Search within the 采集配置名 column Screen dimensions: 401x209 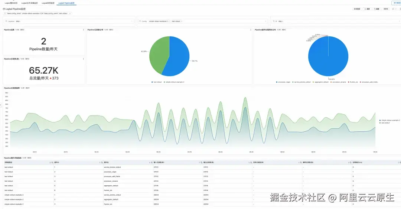pyautogui.click(x=52, y=162)
